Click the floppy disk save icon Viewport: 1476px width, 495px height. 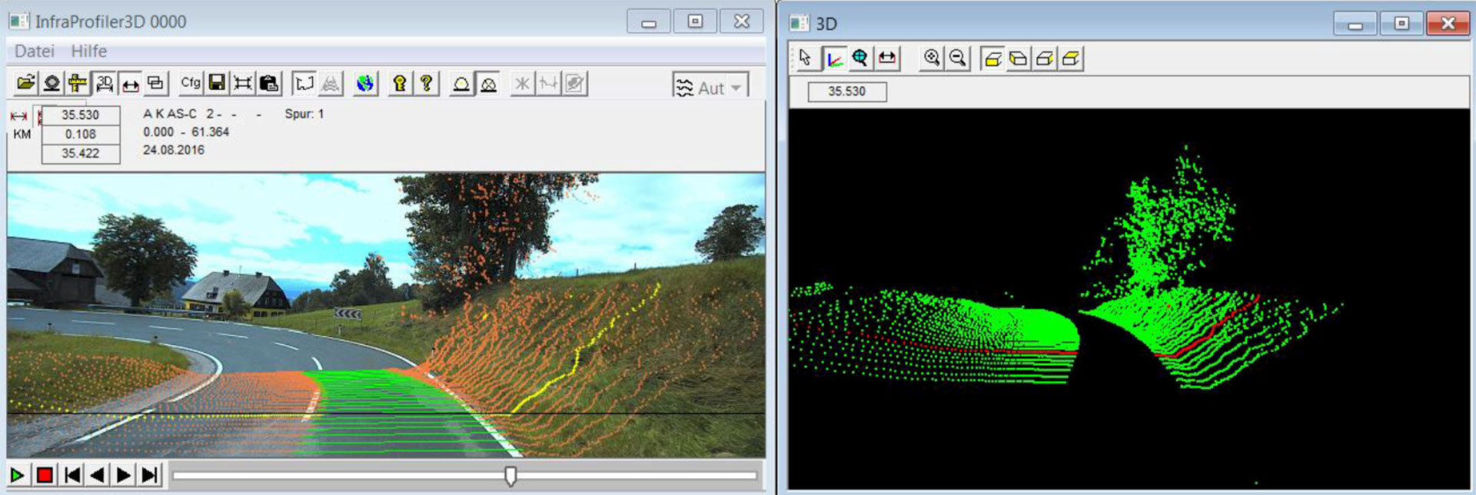point(217,83)
